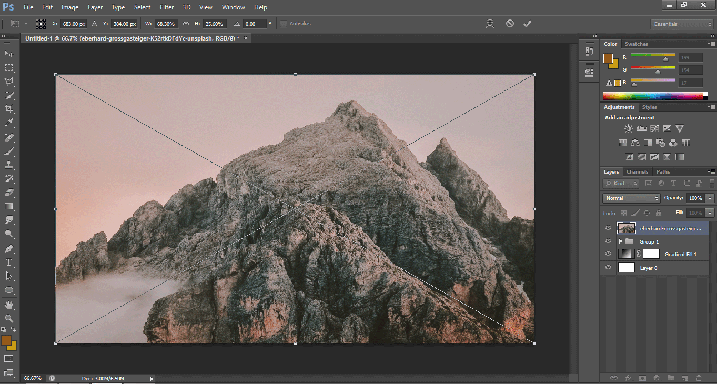The height and width of the screenshot is (384, 717).
Task: Cancel transform using the slash button
Action: click(509, 23)
